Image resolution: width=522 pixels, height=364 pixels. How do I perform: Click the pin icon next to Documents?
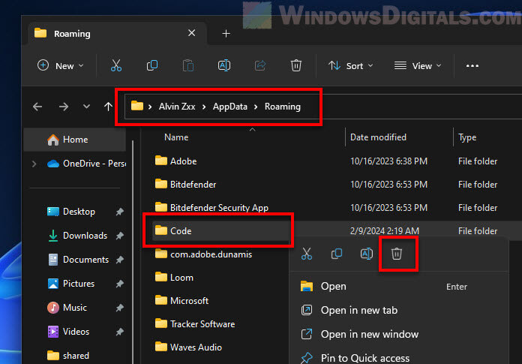point(119,260)
